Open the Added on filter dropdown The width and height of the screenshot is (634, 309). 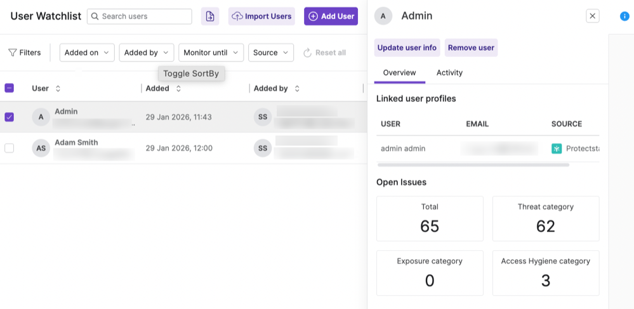tap(87, 53)
